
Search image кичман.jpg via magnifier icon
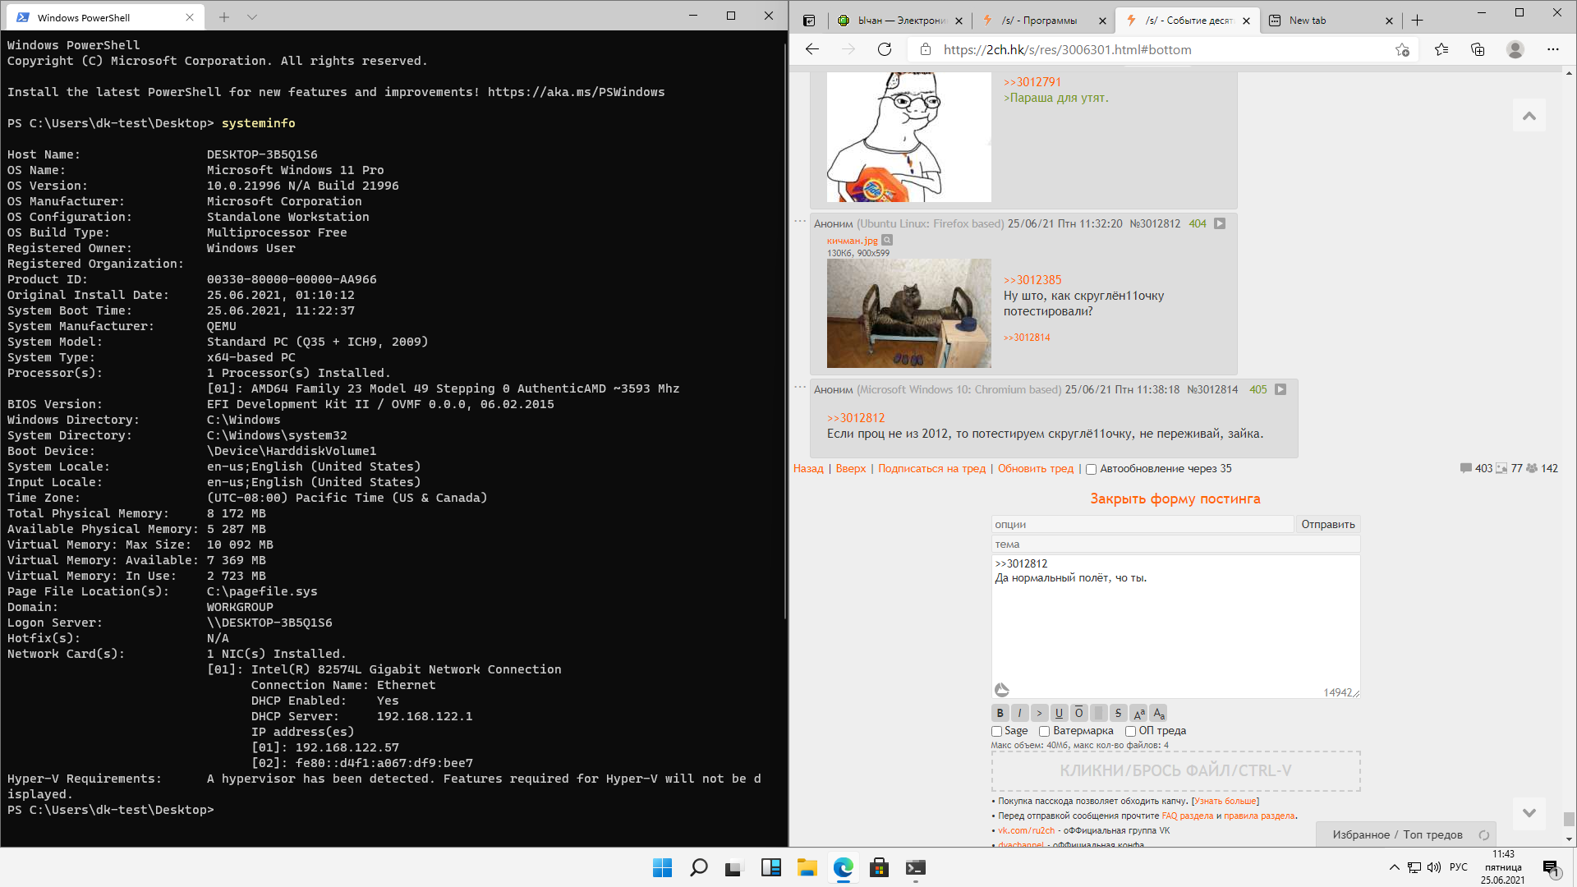pos(887,241)
